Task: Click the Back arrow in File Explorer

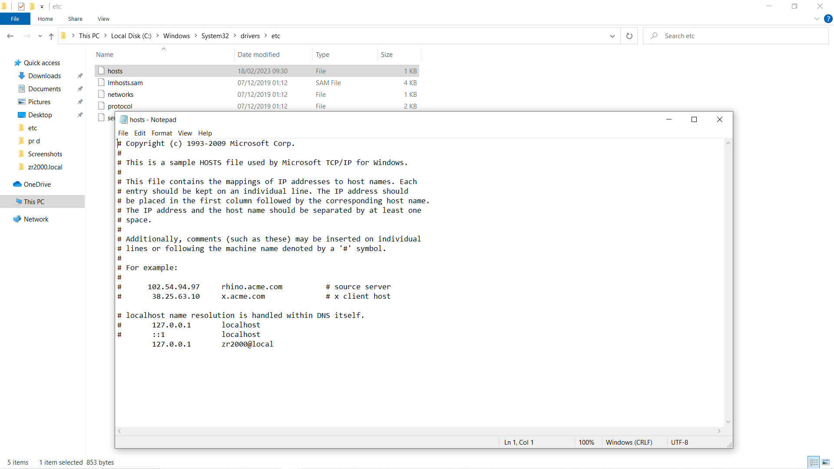Action: click(10, 36)
